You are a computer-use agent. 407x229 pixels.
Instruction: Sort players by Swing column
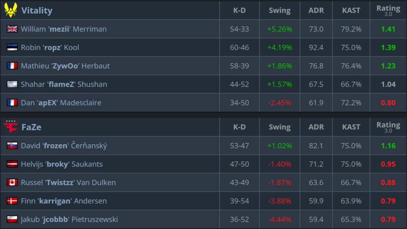(279, 10)
